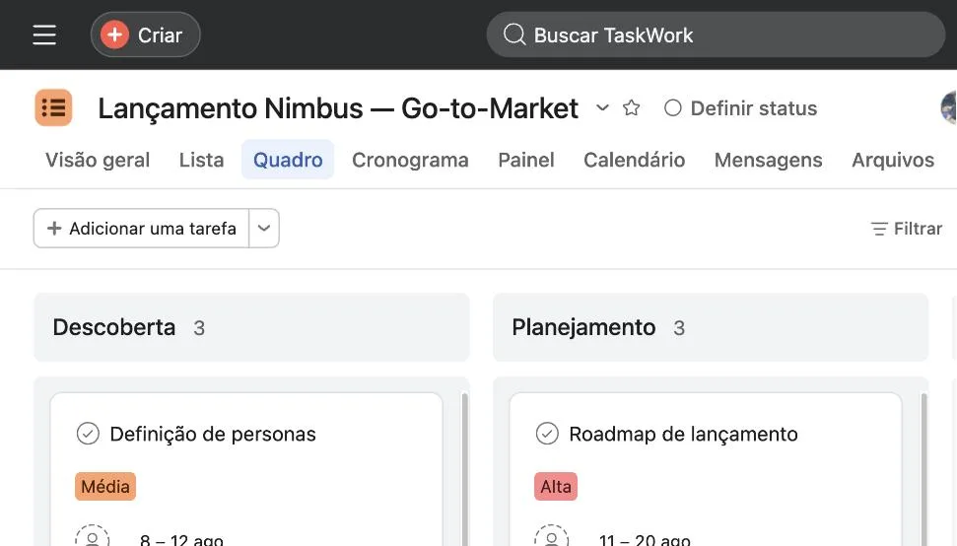The width and height of the screenshot is (957, 546).
Task: Assign a person on Roadmap de lançamento
Action: click(551, 535)
